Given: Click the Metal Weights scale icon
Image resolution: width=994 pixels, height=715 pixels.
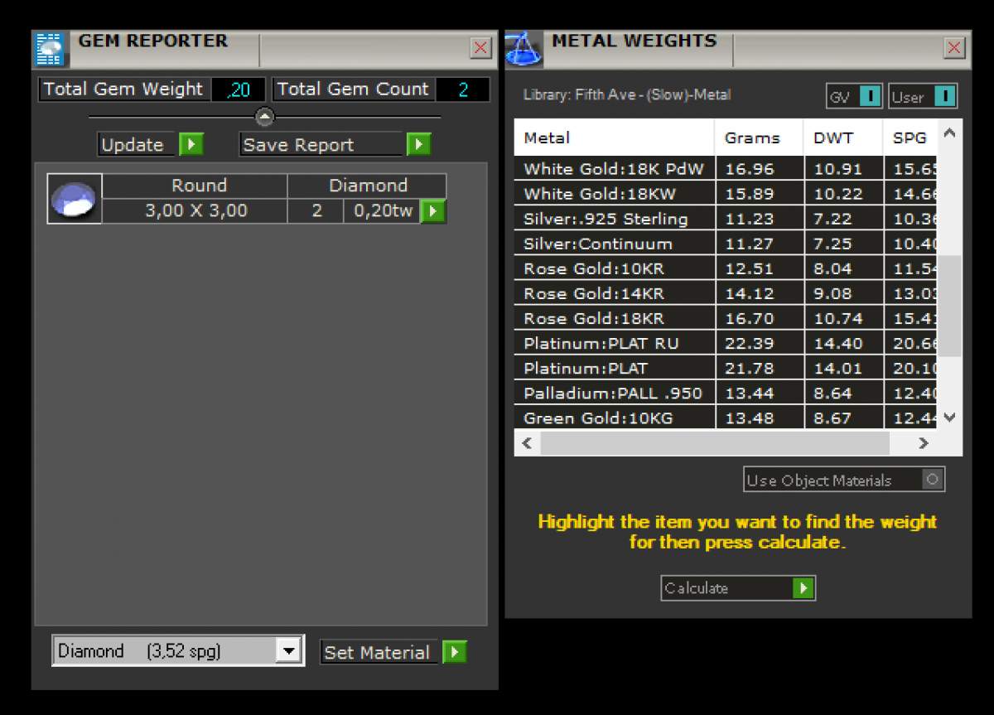Looking at the screenshot, I should 524,49.
